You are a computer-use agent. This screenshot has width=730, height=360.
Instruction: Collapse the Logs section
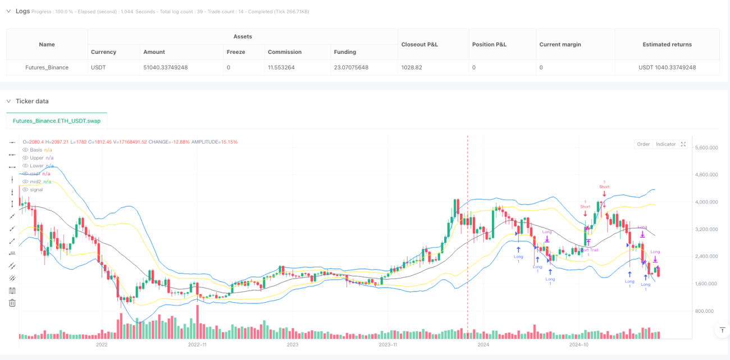coord(8,11)
